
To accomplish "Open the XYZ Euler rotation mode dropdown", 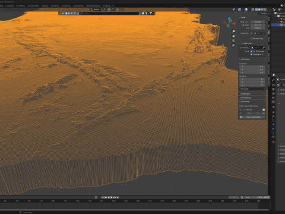I will click(252, 89).
